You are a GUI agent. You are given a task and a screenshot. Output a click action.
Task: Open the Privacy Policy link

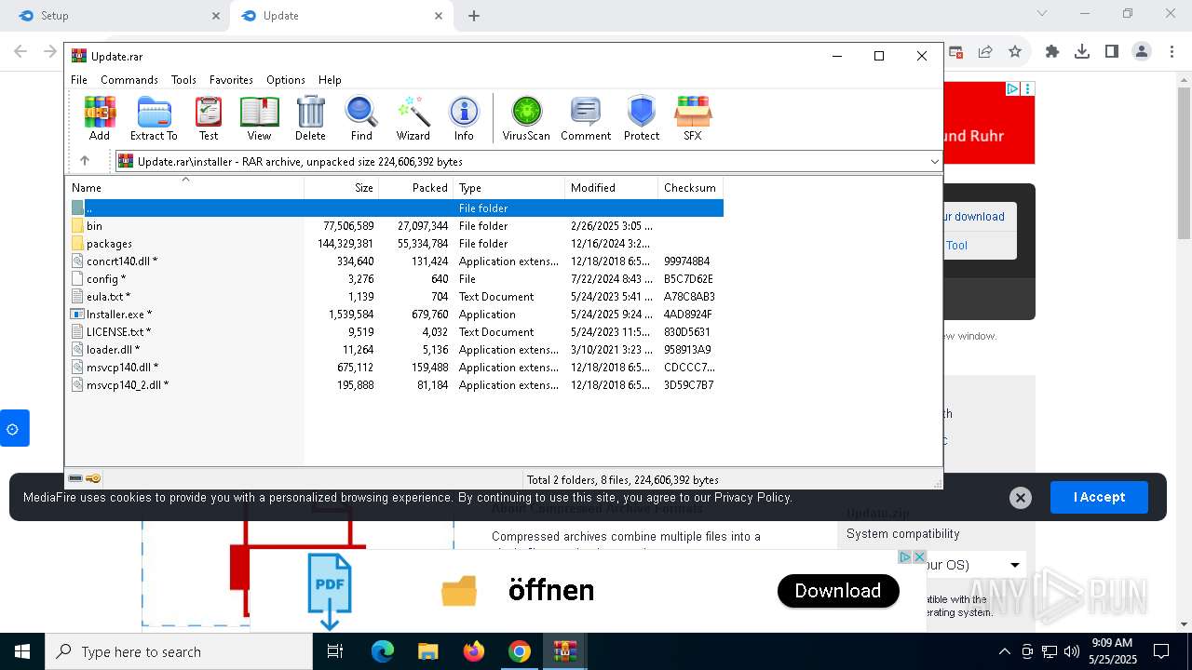click(x=752, y=498)
